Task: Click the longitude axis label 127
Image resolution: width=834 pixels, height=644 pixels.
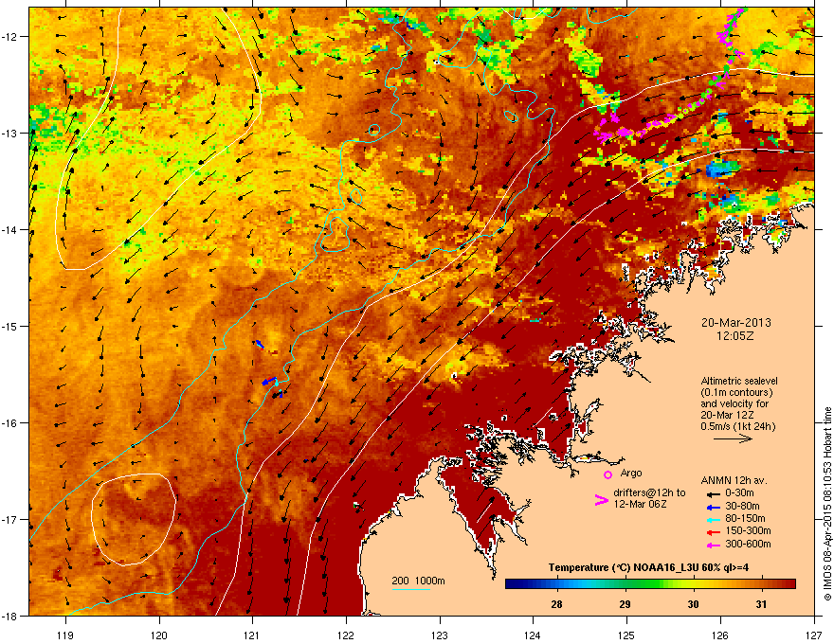Action: pyautogui.click(x=814, y=635)
